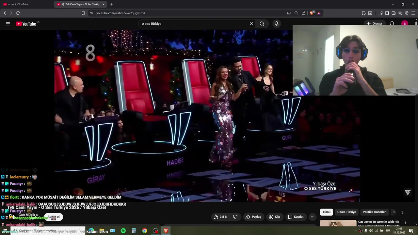This screenshot has width=418, height=235.
Task: Install-app icon in address bar
Action: tap(289, 13)
